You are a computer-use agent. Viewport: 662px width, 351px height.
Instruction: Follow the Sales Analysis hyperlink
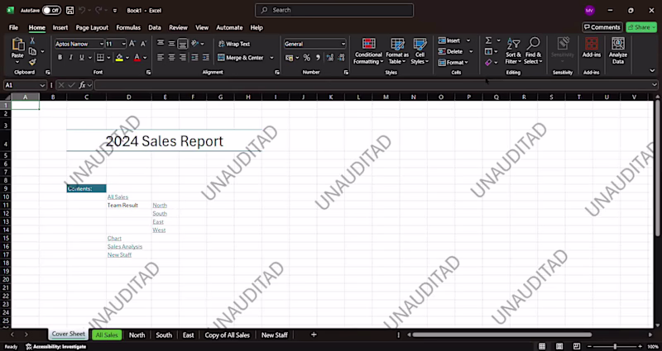pos(125,246)
